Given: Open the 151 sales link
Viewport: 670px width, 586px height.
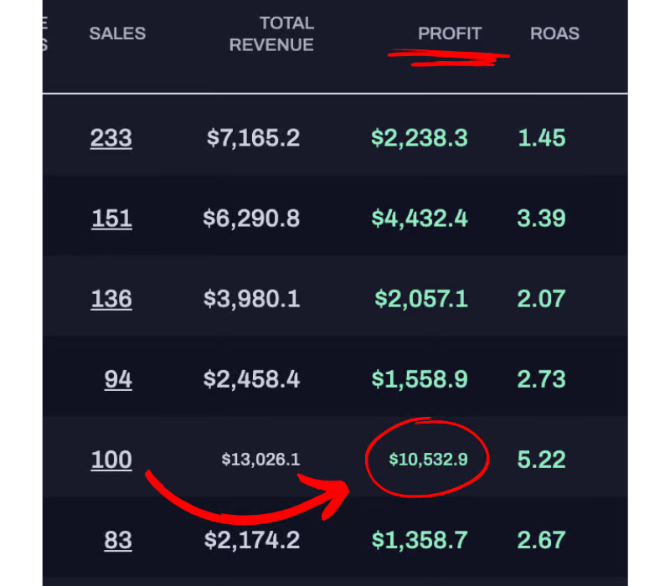Looking at the screenshot, I should pos(111,218).
